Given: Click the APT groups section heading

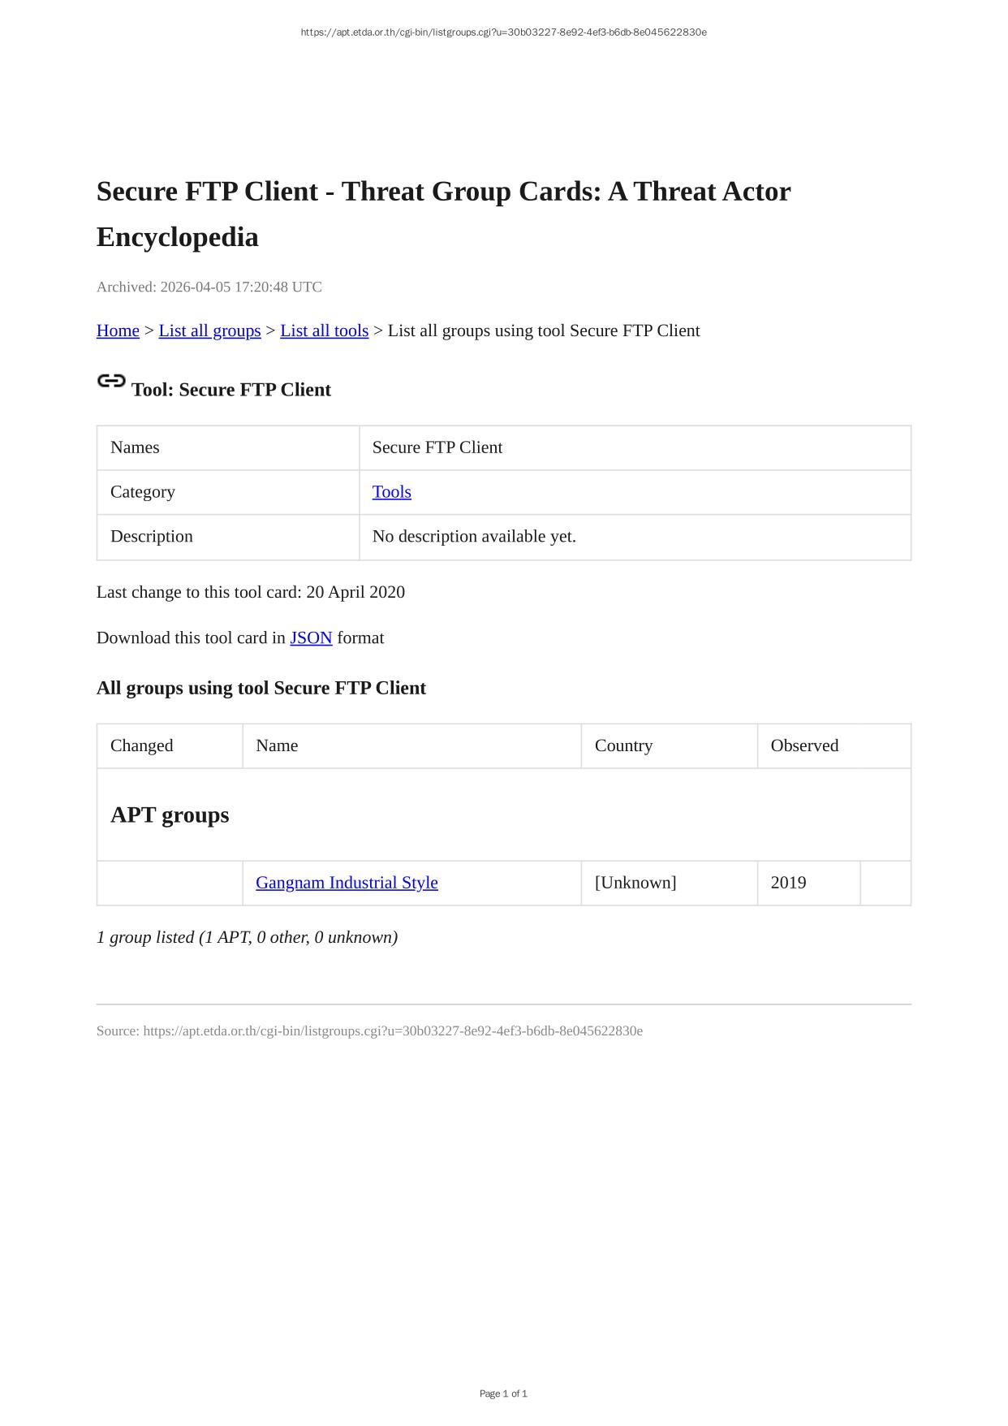Looking at the screenshot, I should point(170,815).
